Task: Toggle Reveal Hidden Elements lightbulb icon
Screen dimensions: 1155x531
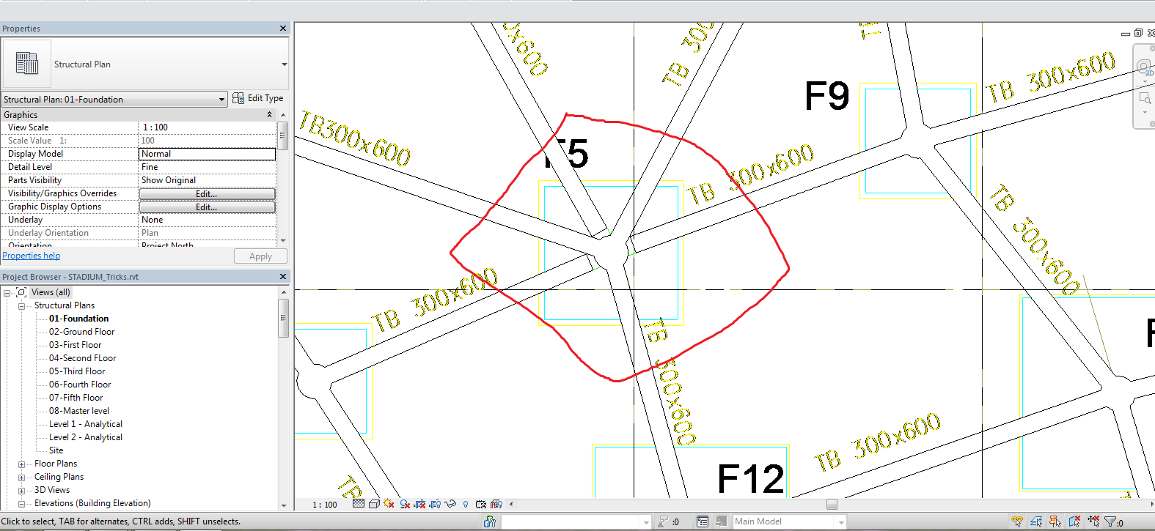Action: coord(466,504)
